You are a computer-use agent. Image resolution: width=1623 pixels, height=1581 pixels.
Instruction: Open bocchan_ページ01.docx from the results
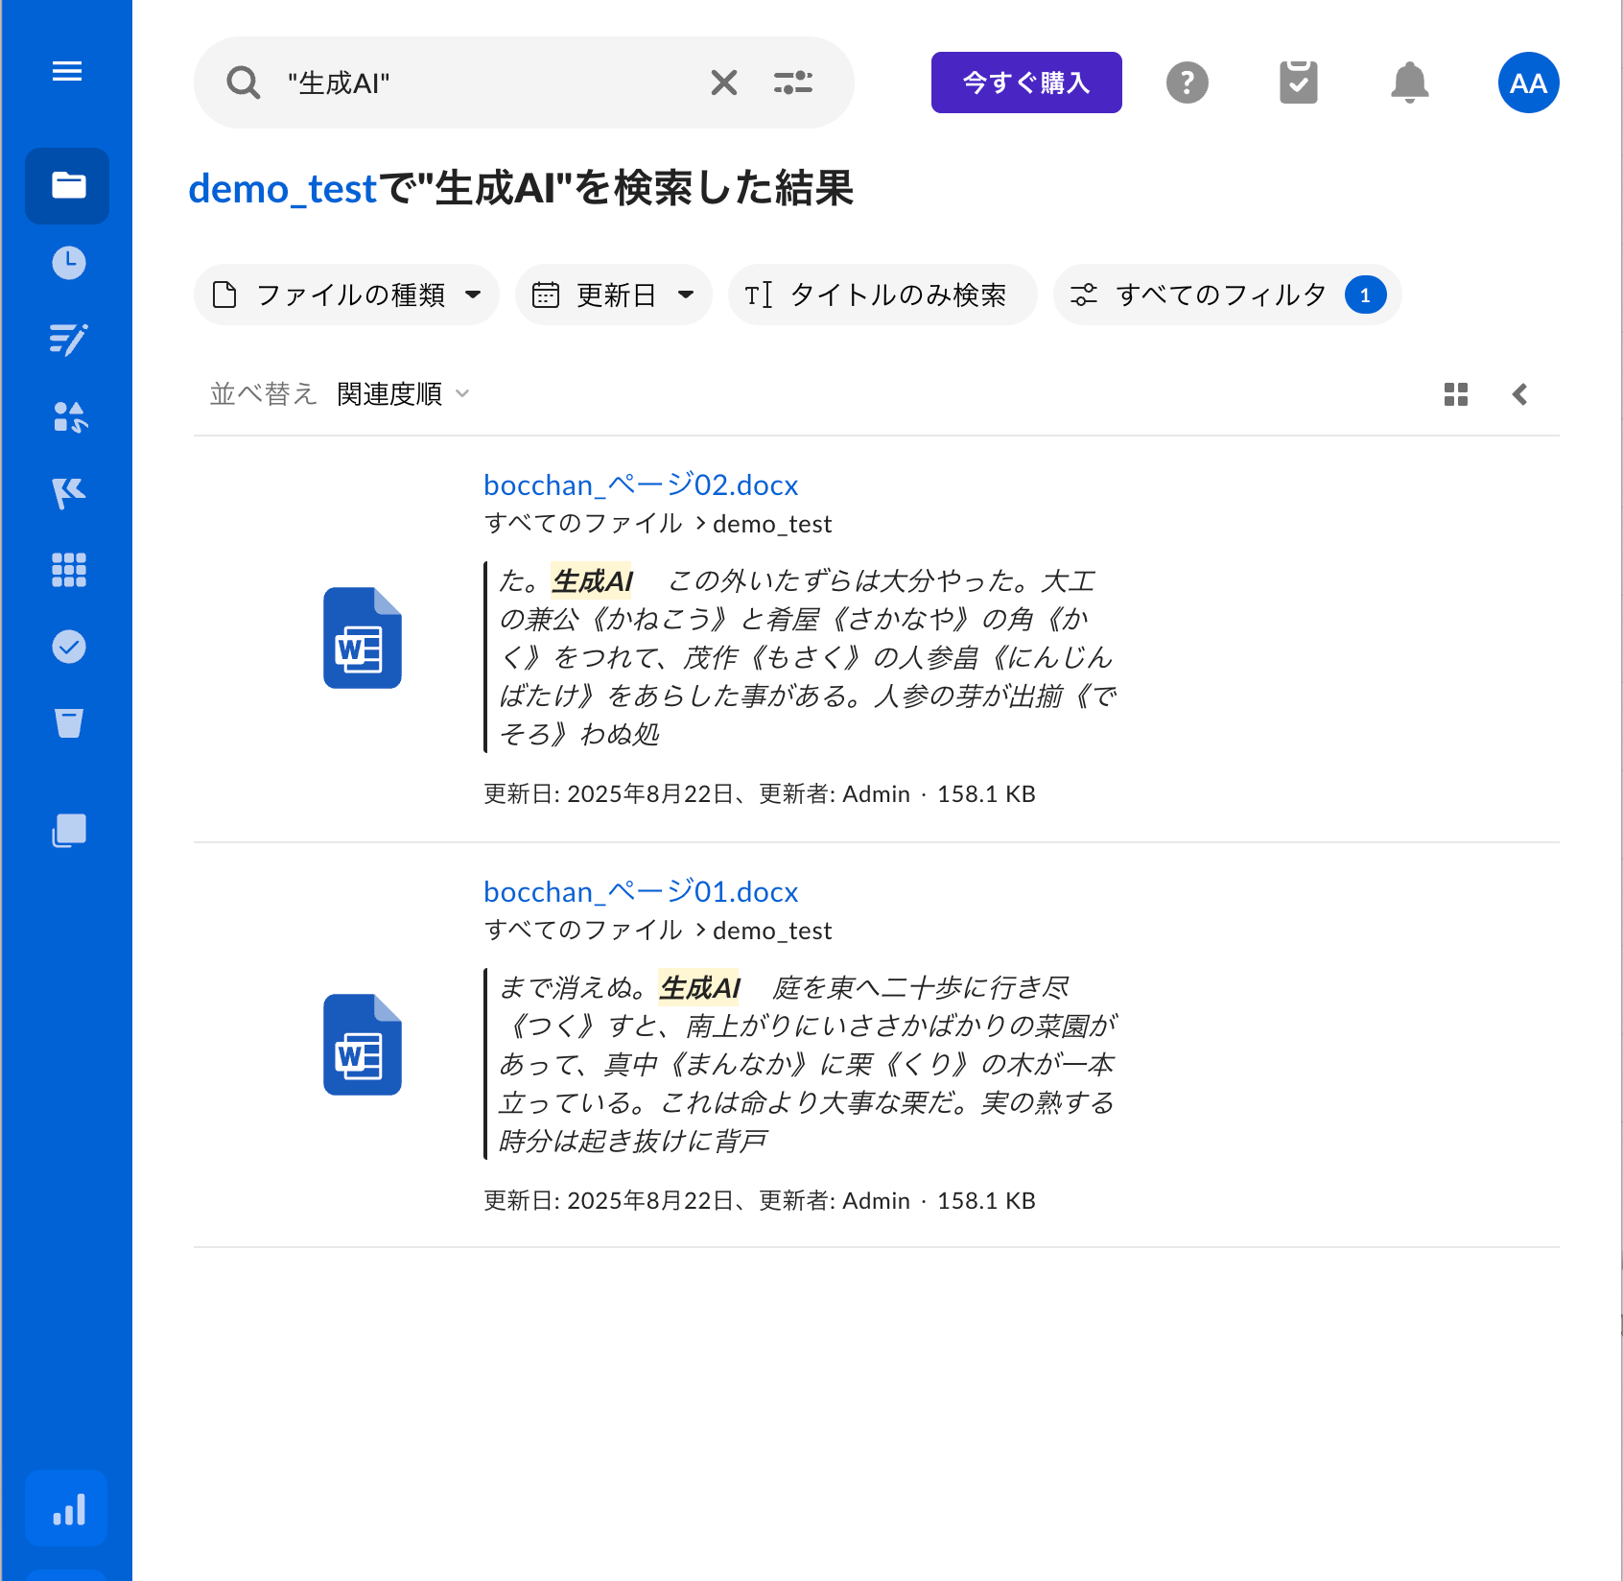[640, 891]
